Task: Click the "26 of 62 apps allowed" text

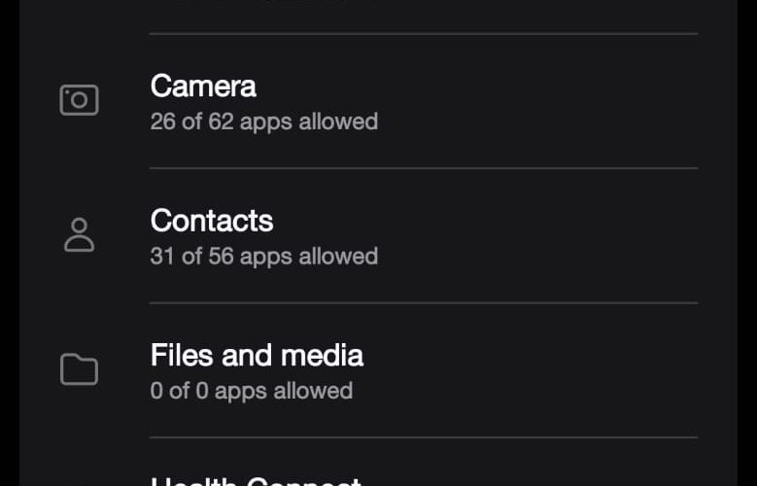Action: pyautogui.click(x=264, y=121)
